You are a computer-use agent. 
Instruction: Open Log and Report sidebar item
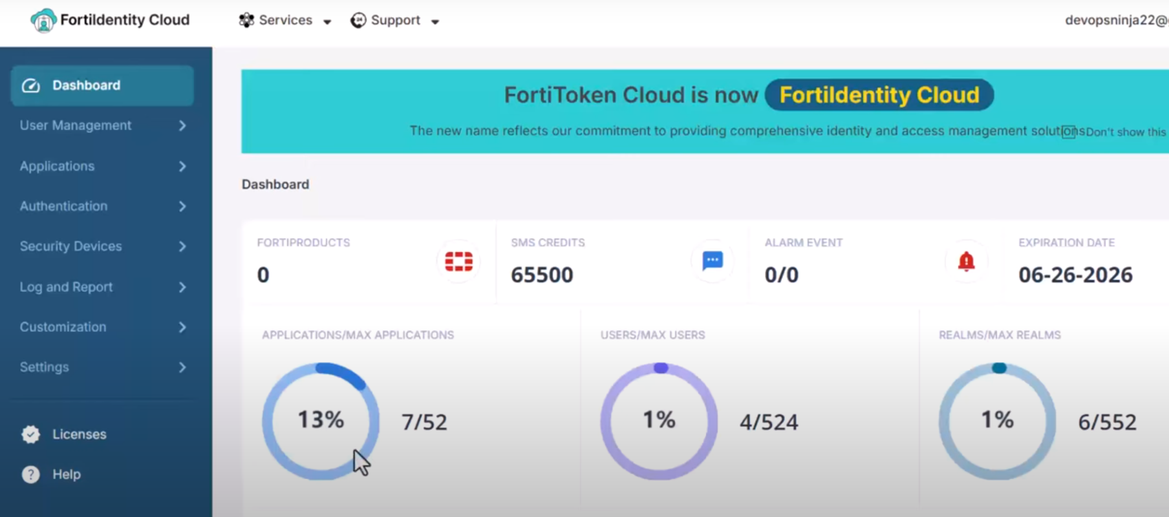tap(102, 287)
